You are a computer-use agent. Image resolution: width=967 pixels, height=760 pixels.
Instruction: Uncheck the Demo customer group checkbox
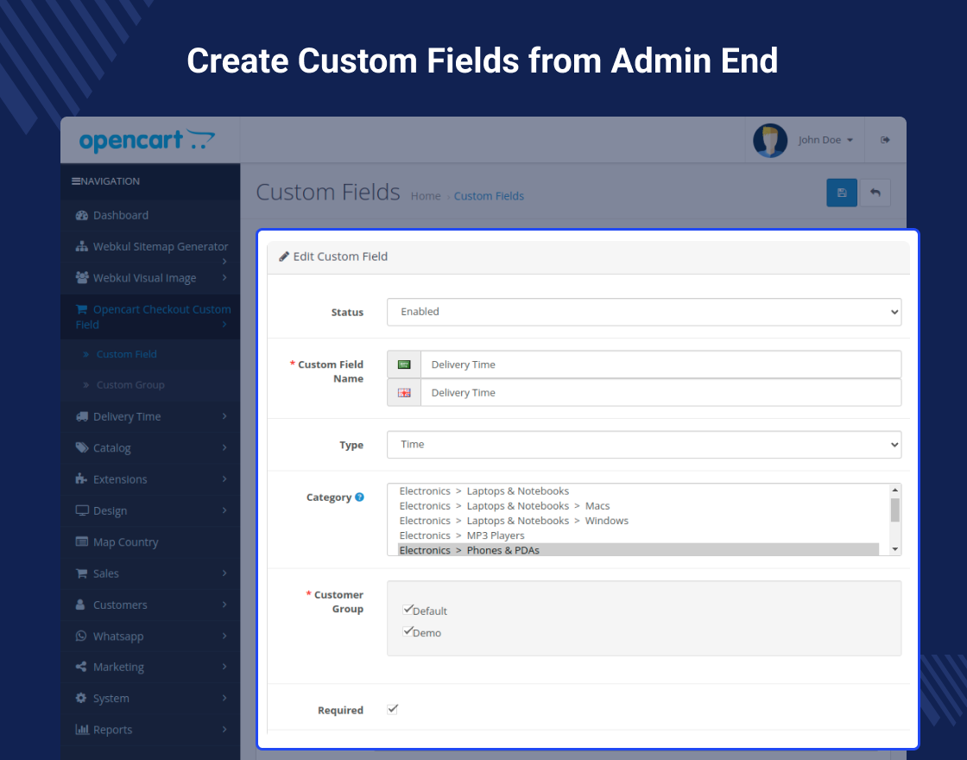coord(408,630)
